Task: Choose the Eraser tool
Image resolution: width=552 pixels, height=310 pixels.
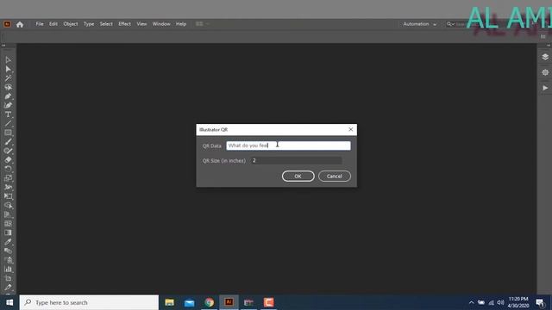Action: pos(8,160)
